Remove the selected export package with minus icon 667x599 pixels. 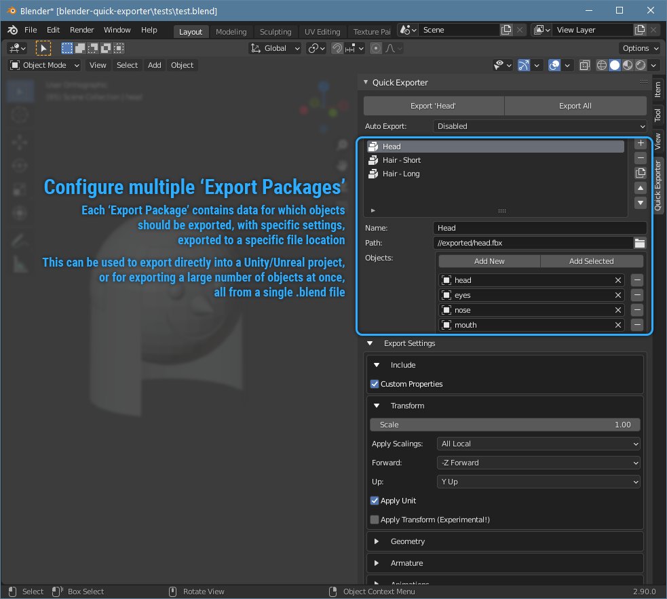[x=641, y=158]
